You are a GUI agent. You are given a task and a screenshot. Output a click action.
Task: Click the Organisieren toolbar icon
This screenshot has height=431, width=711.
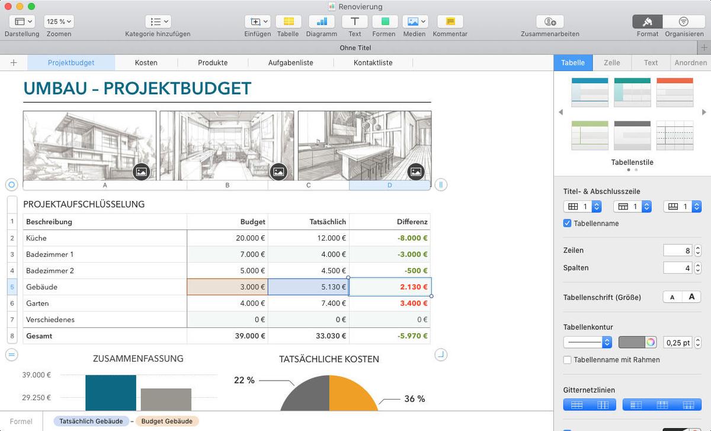pyautogui.click(x=684, y=21)
